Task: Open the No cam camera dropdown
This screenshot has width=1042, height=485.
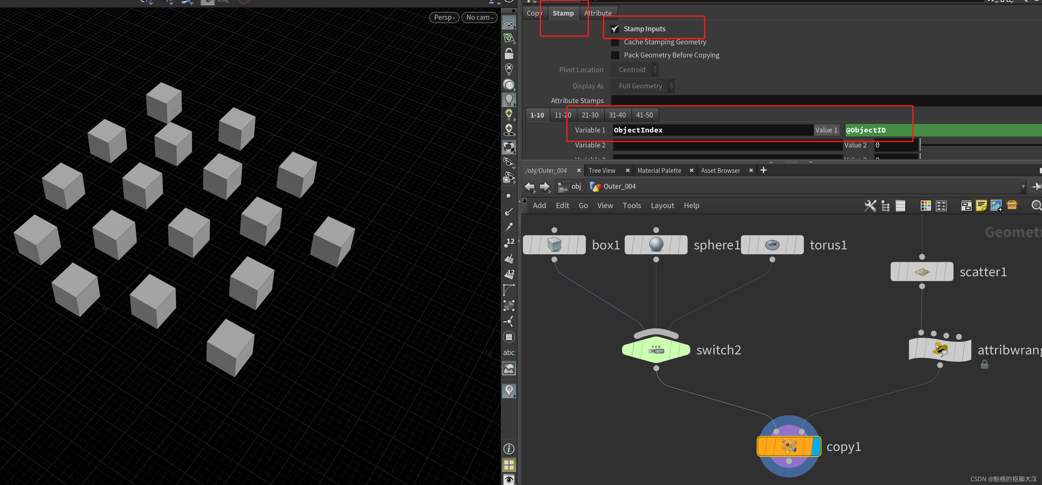Action: pyautogui.click(x=479, y=17)
